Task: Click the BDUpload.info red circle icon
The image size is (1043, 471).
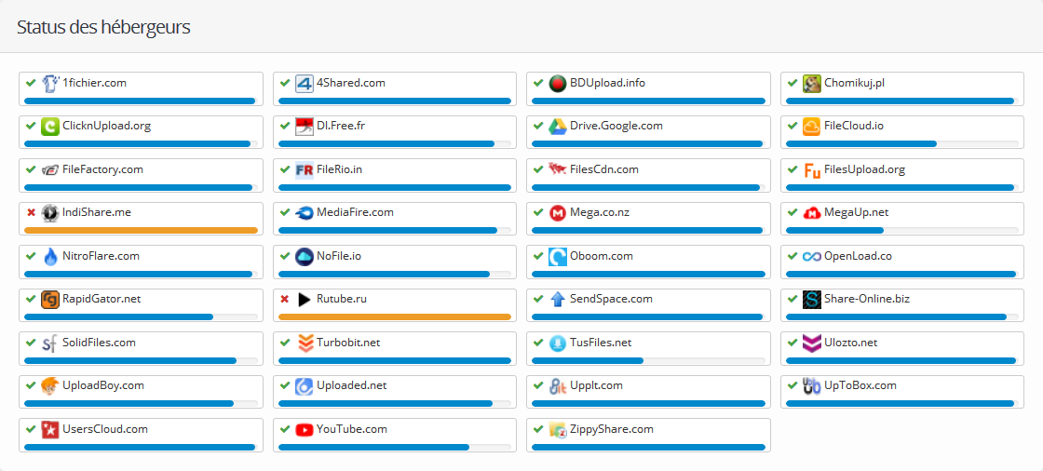Action: point(558,84)
